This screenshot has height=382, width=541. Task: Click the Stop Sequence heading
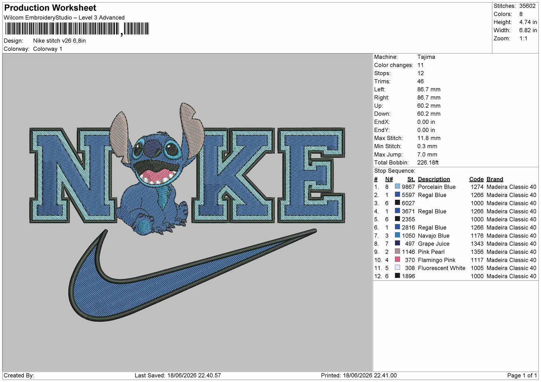395,171
